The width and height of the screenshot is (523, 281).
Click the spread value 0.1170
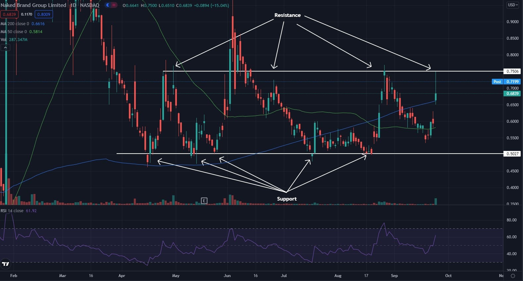click(x=26, y=14)
